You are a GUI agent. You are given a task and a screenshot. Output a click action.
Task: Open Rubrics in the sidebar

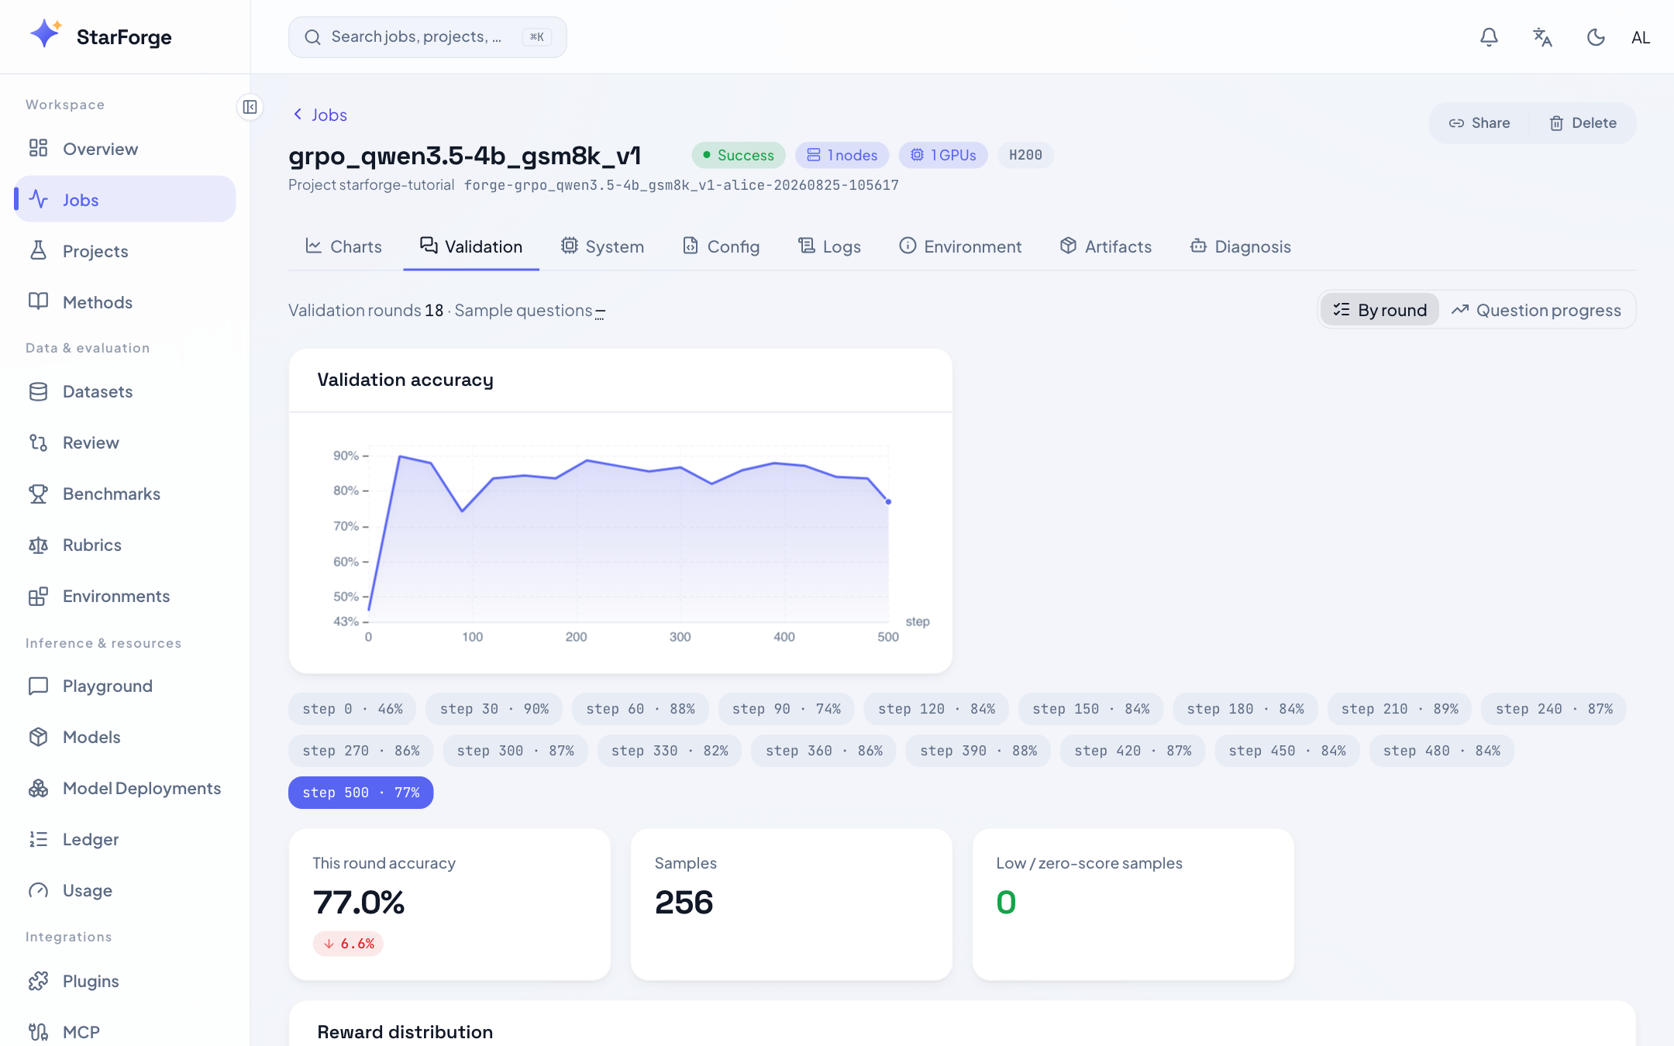pos(125,545)
